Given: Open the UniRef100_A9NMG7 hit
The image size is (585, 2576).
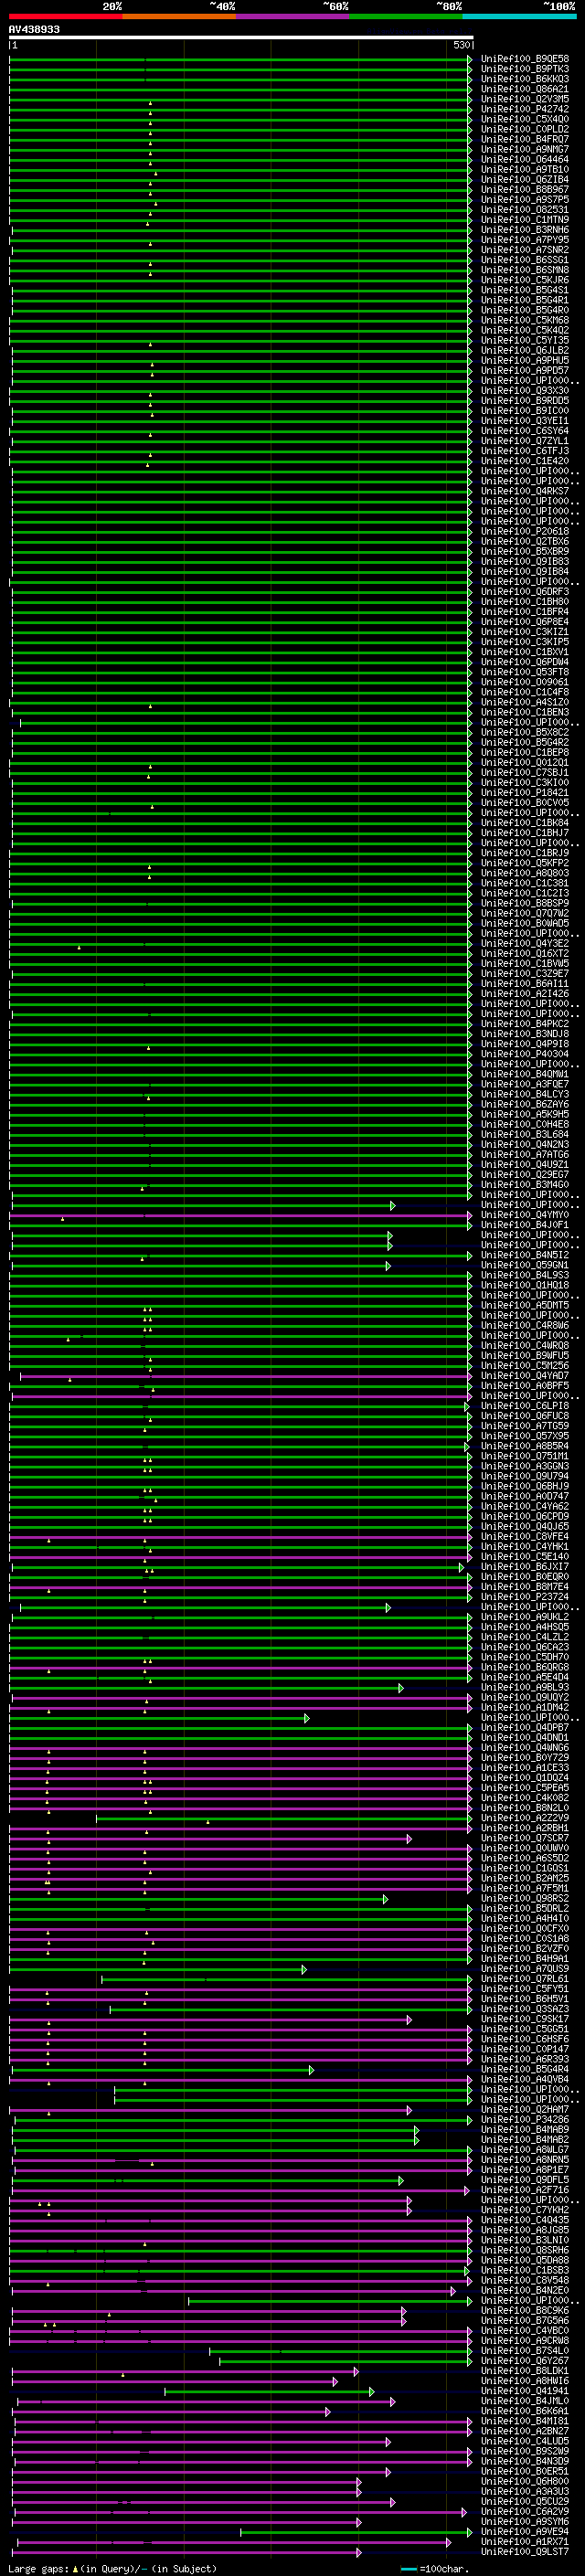Looking at the screenshot, I should point(525,149).
